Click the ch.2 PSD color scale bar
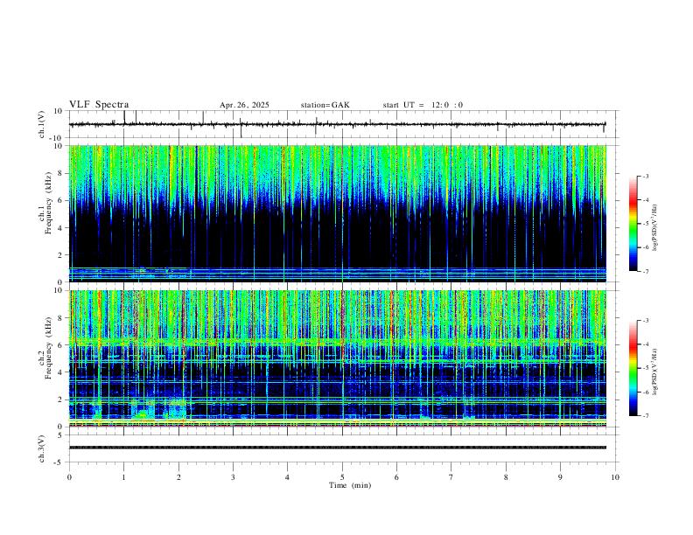693x535 pixels. 633,368
